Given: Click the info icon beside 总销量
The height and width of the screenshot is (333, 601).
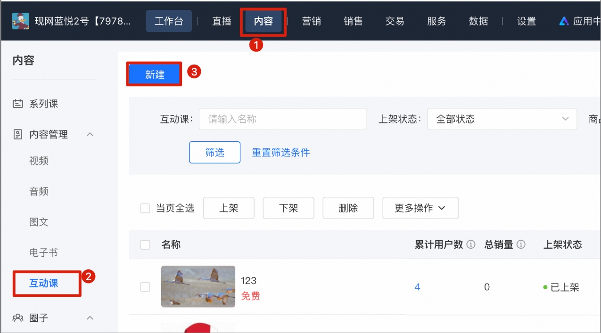Looking at the screenshot, I should 521,244.
